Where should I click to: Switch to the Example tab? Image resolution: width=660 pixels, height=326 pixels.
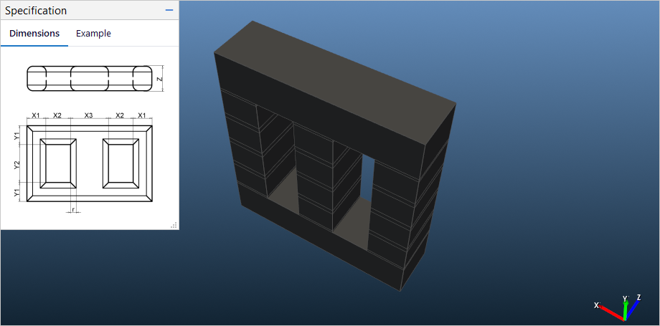point(93,34)
